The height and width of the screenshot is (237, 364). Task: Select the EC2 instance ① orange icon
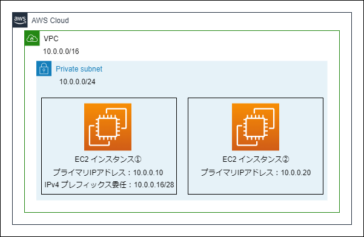point(108,127)
